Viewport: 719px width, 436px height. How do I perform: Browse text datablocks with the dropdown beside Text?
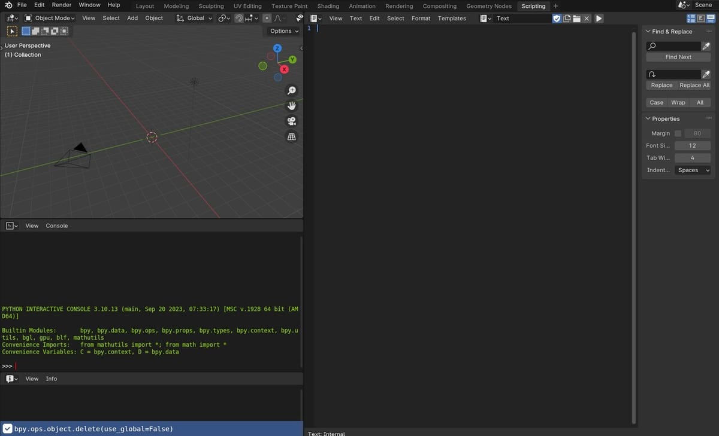(487, 19)
